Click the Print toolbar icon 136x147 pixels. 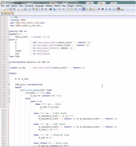coord(25,9)
